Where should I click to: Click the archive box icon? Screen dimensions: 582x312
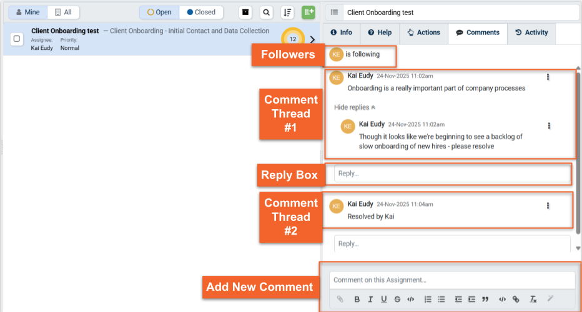pyautogui.click(x=246, y=12)
